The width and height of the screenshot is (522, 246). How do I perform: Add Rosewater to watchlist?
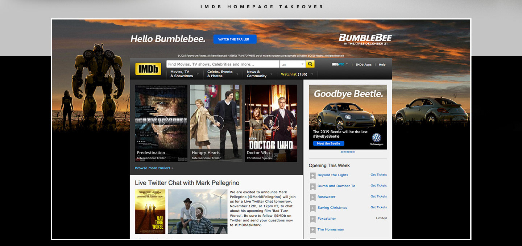pyautogui.click(x=312, y=197)
